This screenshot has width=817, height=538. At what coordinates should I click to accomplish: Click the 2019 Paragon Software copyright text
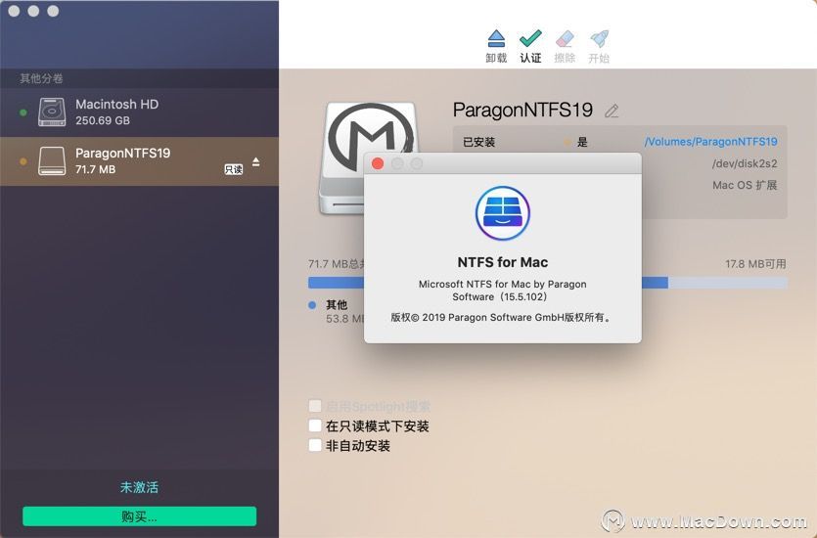(x=501, y=317)
